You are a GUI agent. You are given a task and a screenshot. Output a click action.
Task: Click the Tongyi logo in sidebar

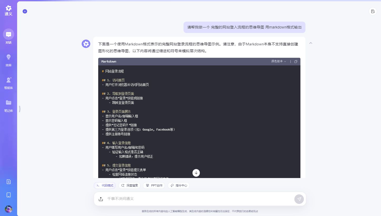[8, 11]
